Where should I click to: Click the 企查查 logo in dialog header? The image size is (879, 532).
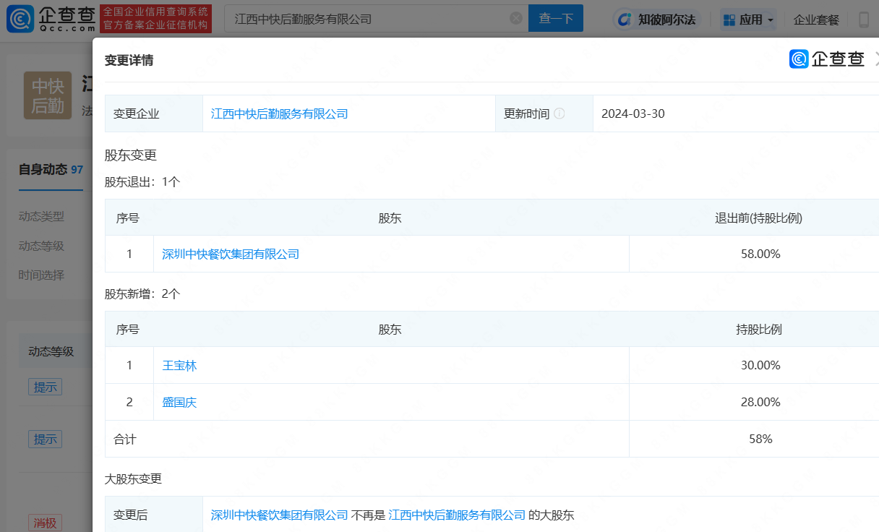point(826,59)
